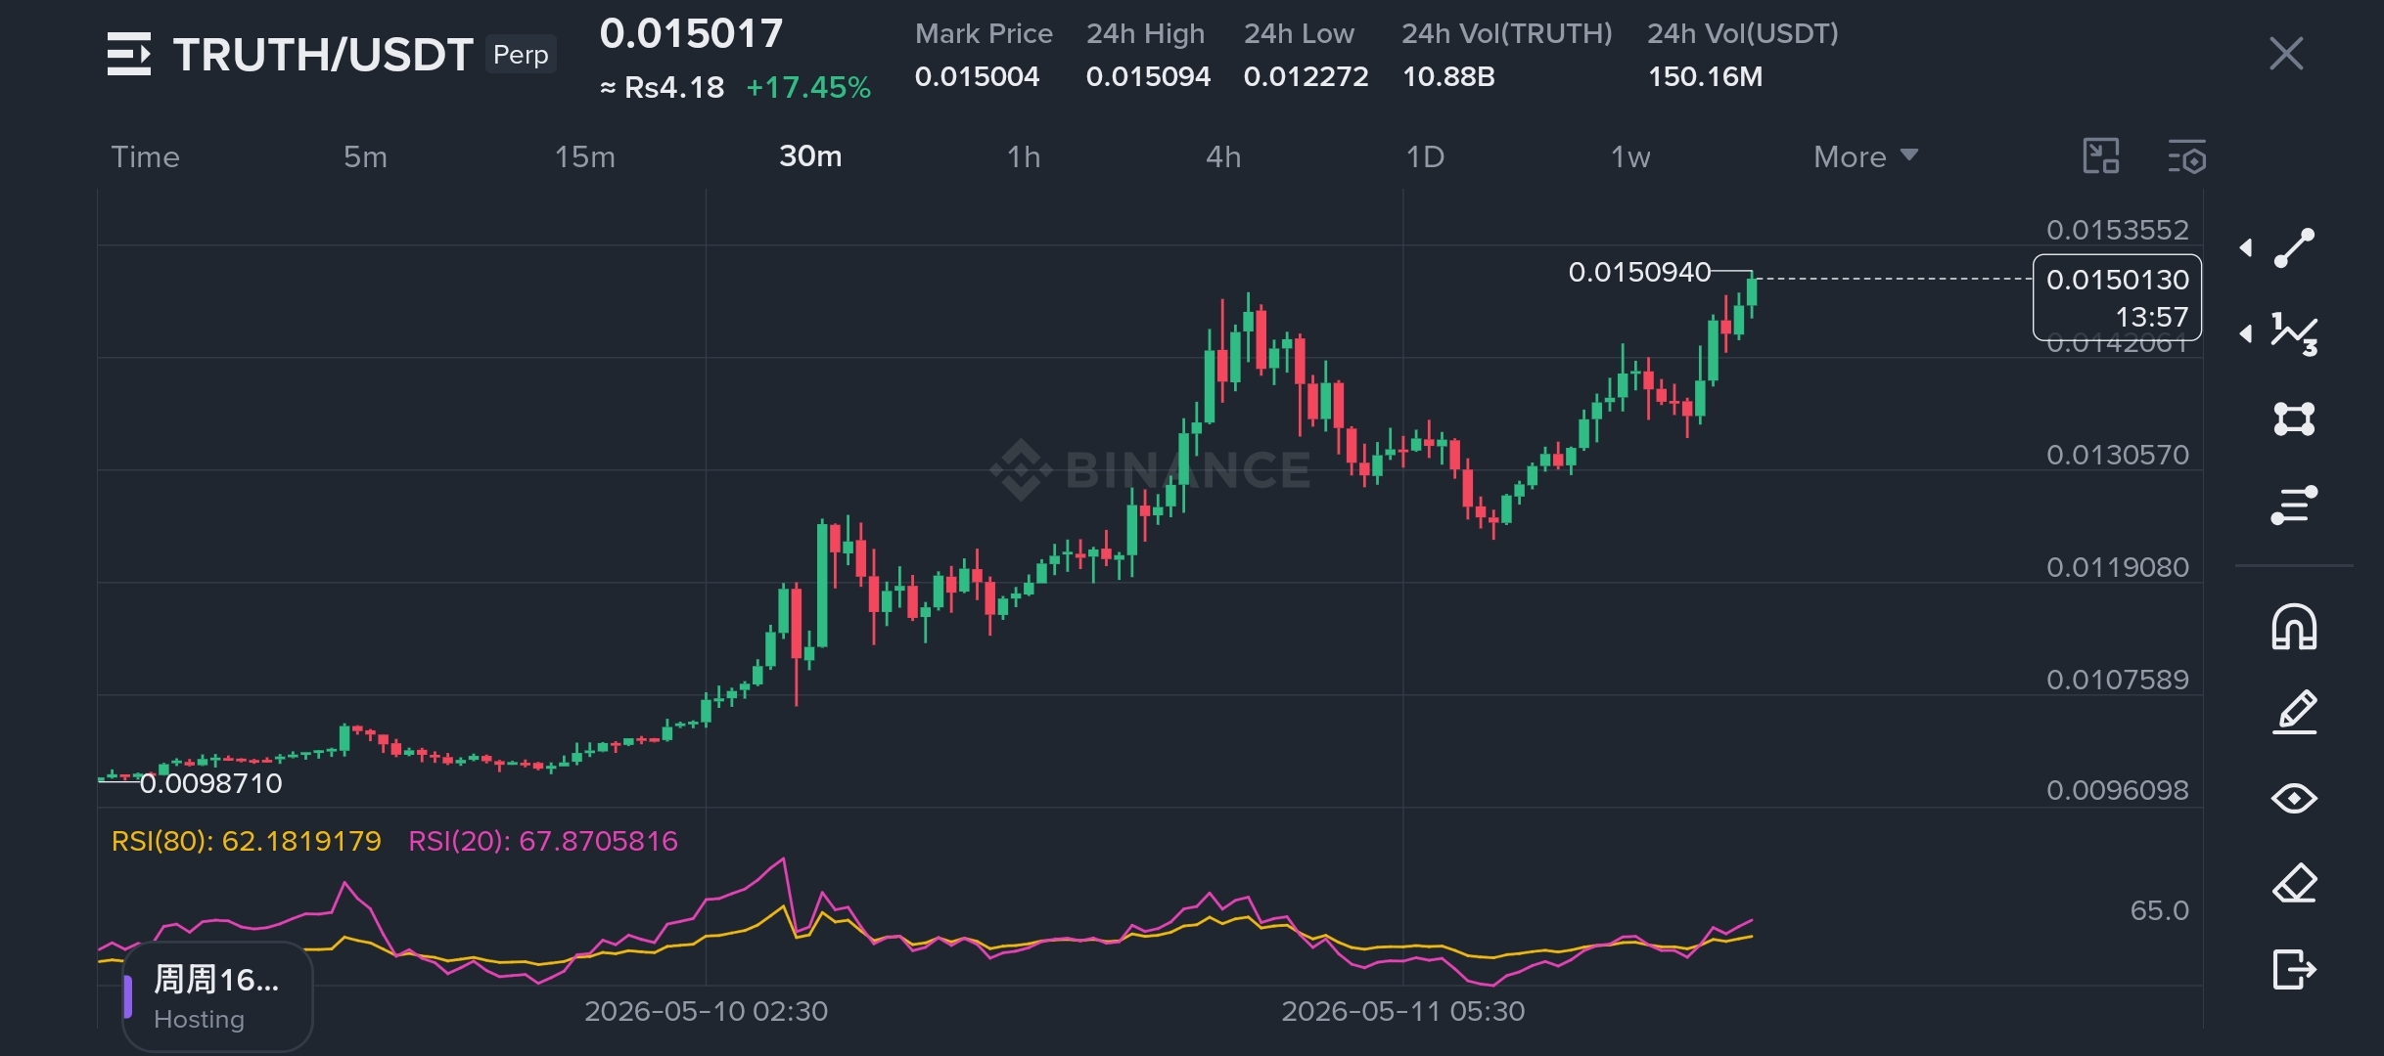Image resolution: width=2384 pixels, height=1056 pixels.
Task: Switch to the Time chart tab
Action: [145, 156]
